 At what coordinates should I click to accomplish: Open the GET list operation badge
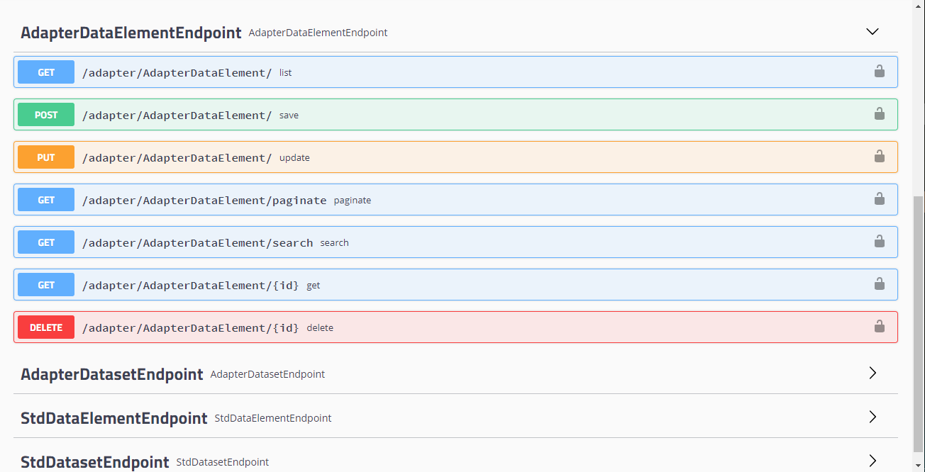tap(46, 72)
